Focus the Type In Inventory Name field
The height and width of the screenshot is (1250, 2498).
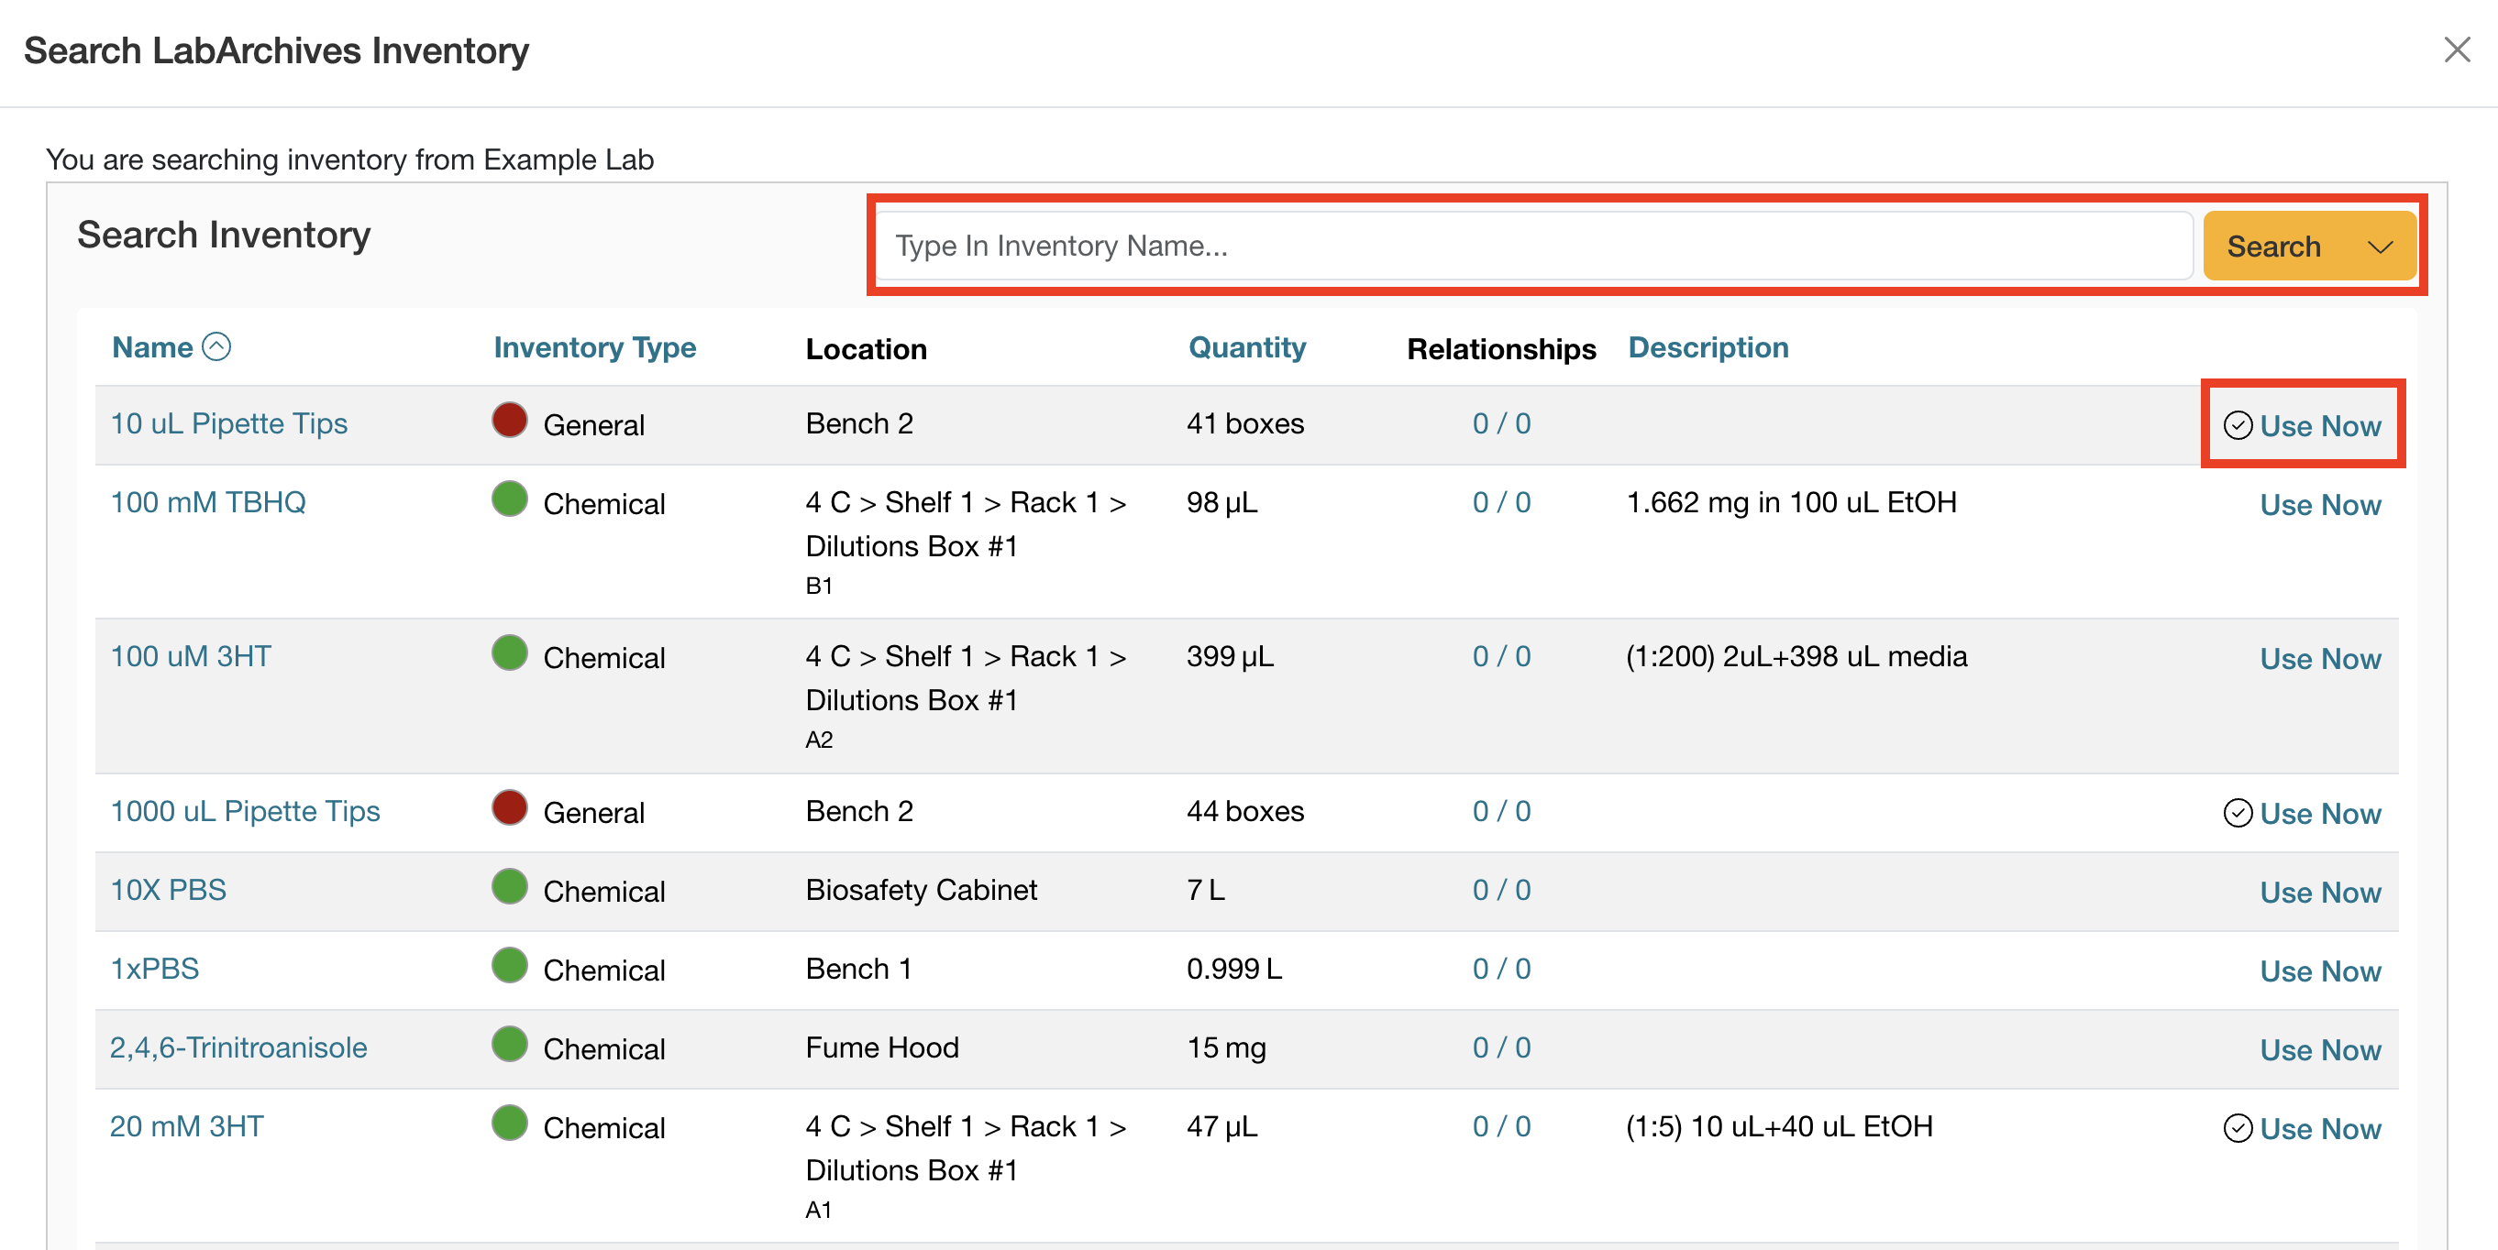click(x=1533, y=247)
